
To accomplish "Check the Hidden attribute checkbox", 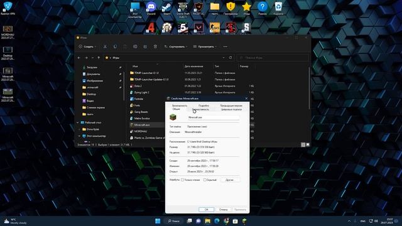I will point(205,180).
